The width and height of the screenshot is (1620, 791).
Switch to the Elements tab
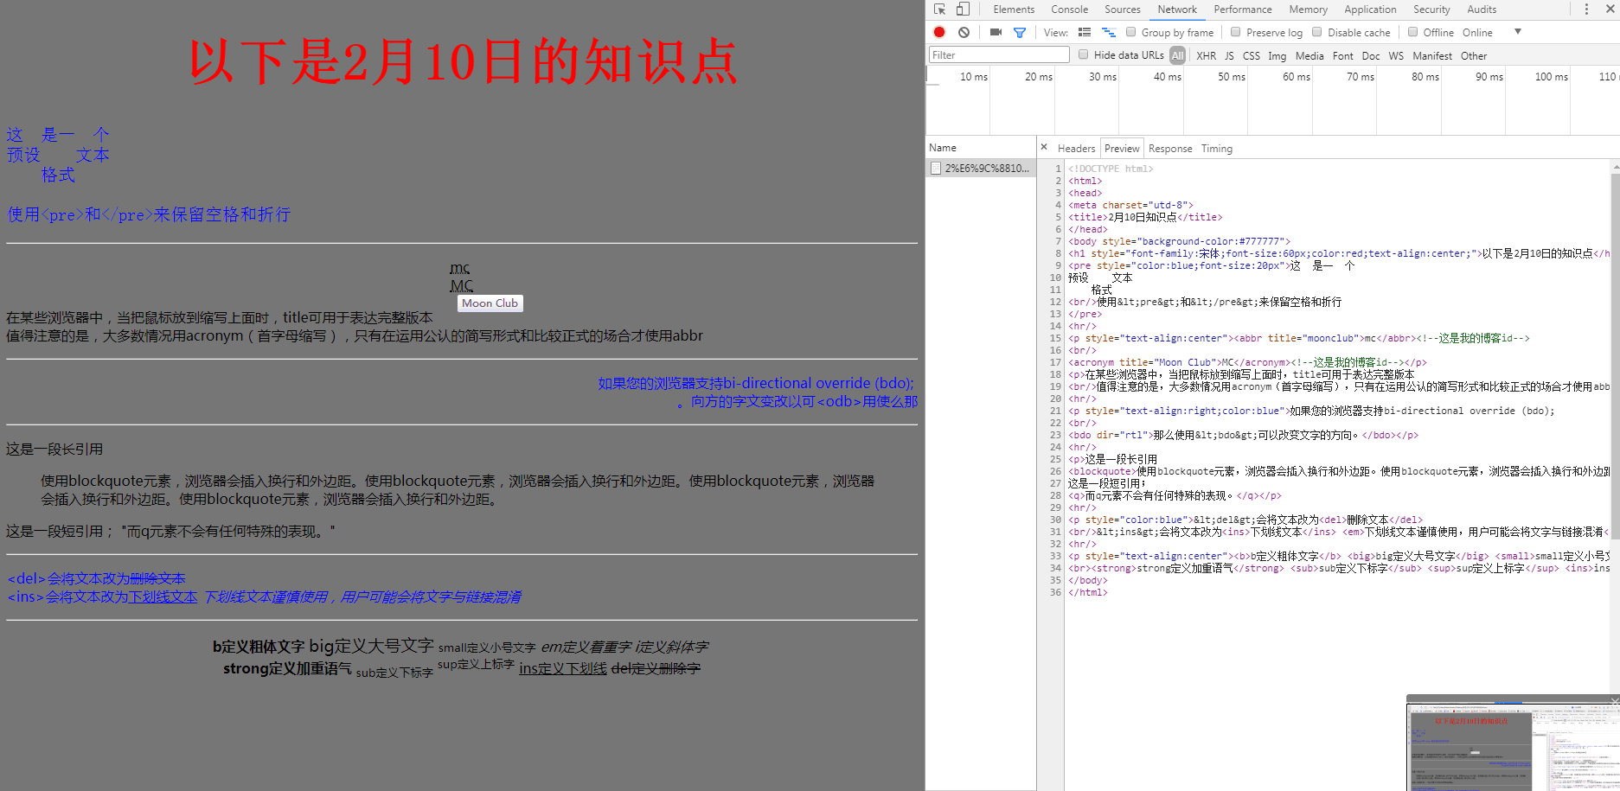(x=1014, y=10)
